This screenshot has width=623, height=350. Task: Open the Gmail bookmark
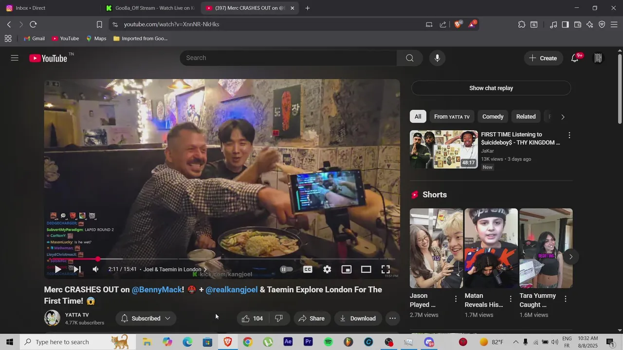point(34,38)
